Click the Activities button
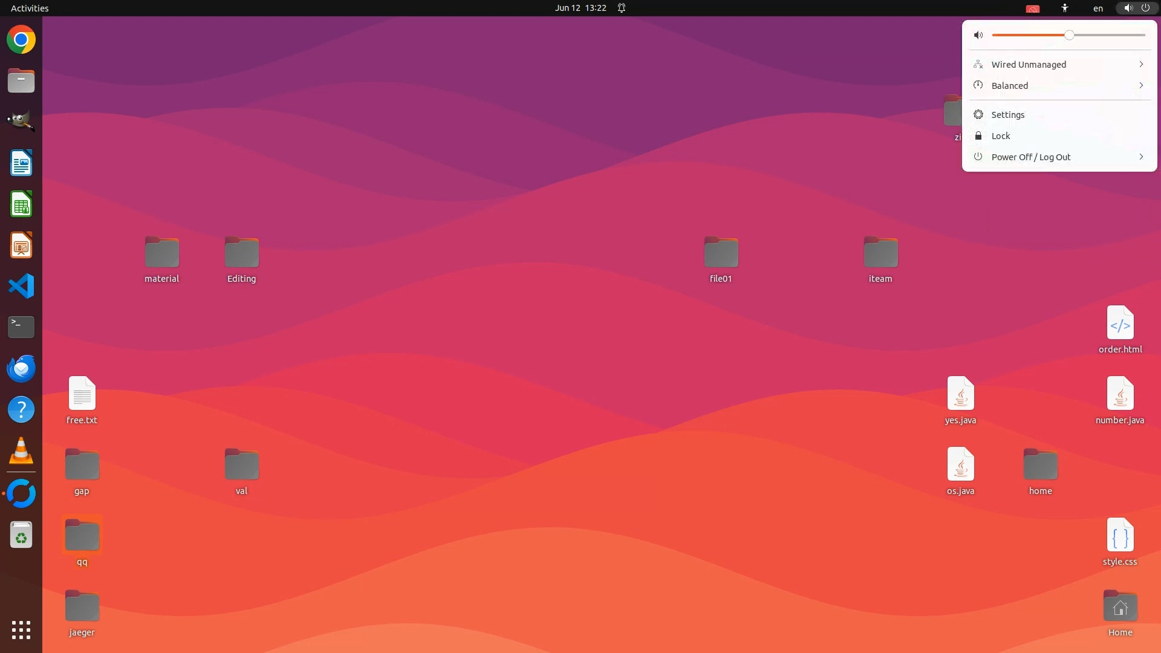This screenshot has width=1161, height=653. point(30,8)
